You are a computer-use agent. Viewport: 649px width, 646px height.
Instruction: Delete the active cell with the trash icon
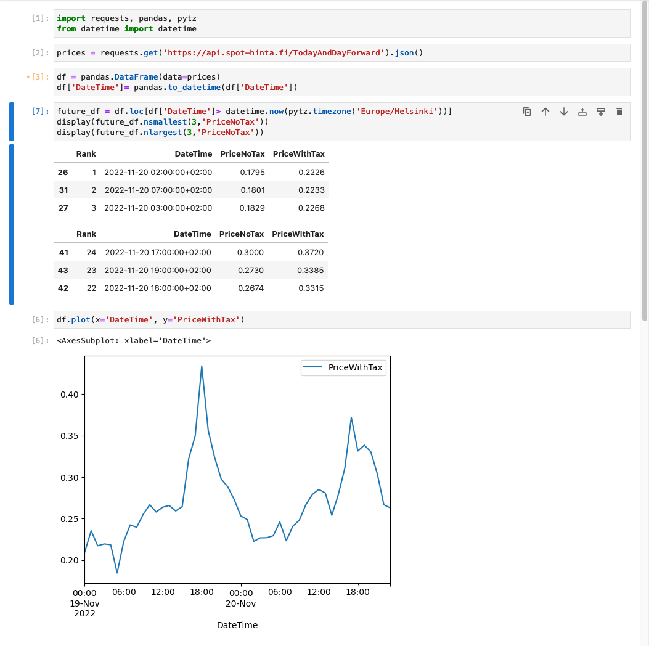619,112
